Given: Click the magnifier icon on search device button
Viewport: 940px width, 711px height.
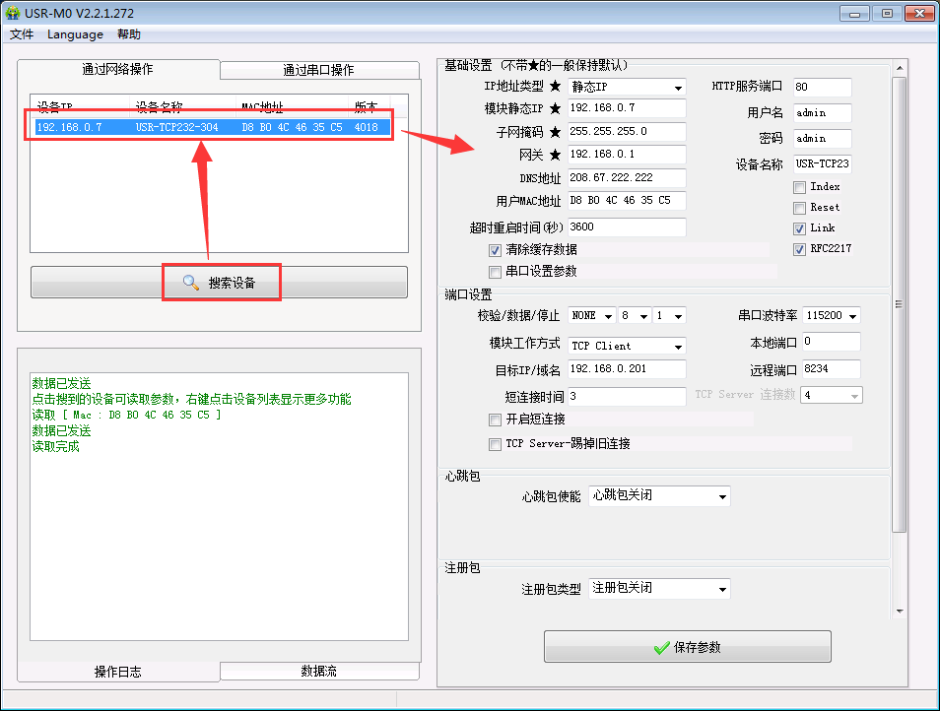Looking at the screenshot, I should pyautogui.click(x=191, y=283).
